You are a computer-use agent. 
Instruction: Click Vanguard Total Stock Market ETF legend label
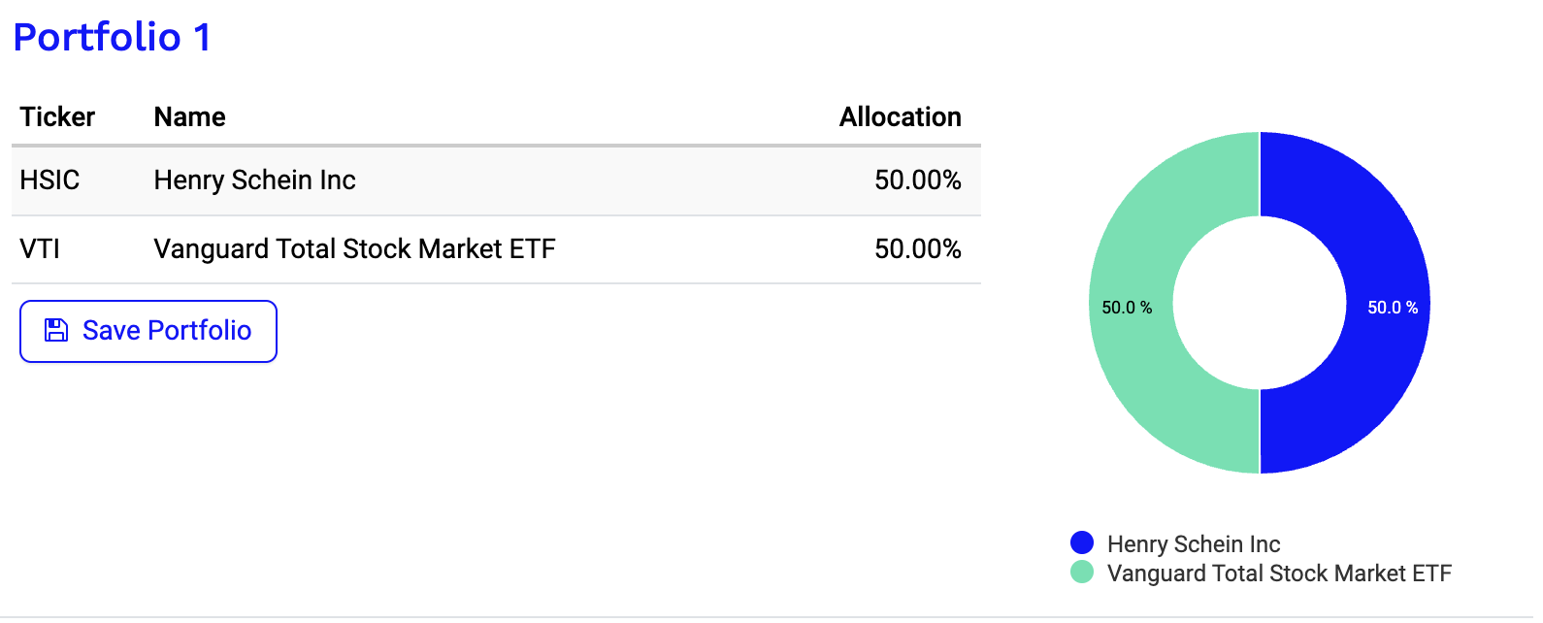tap(1279, 574)
